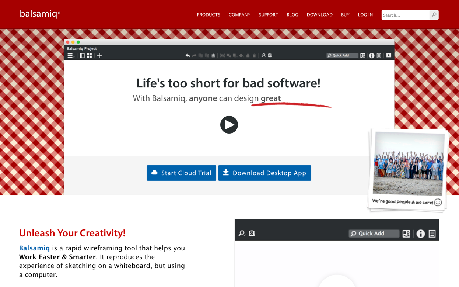Open the BUY page
Viewport: 459px width, 287px height.
345,15
